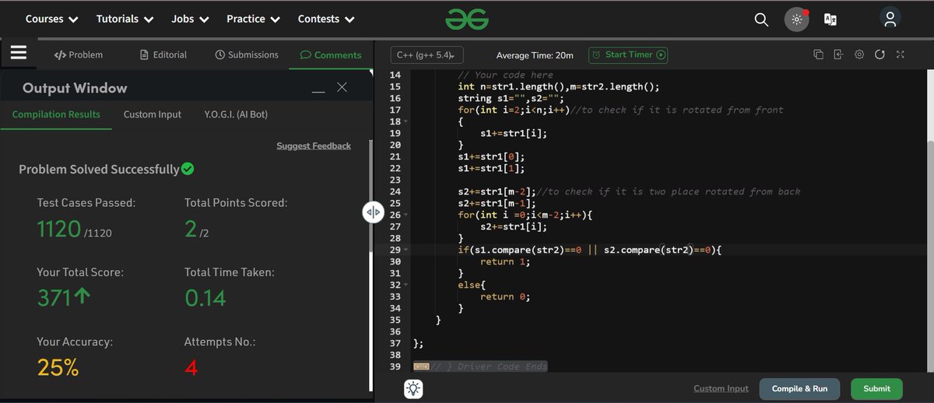Click the Compile & Run button
Viewport: 934px width, 403px height.
pos(799,389)
